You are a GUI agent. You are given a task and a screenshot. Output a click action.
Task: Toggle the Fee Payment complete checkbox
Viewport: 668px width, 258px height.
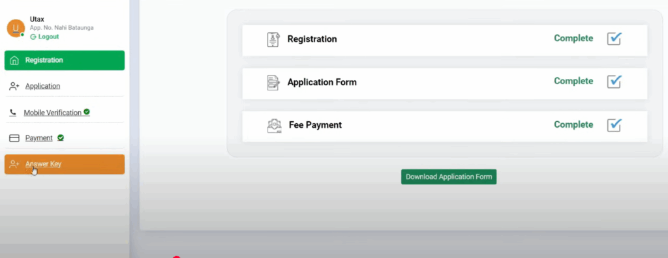(615, 124)
